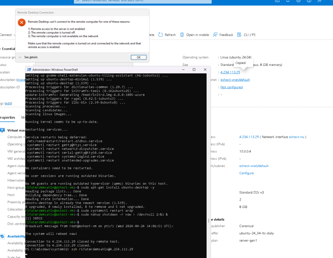Select the Properties tab

(7, 117)
